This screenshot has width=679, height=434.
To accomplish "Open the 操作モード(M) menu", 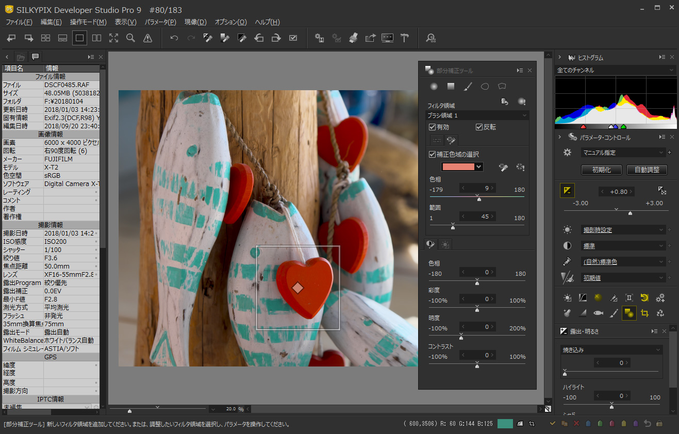I will point(88,22).
